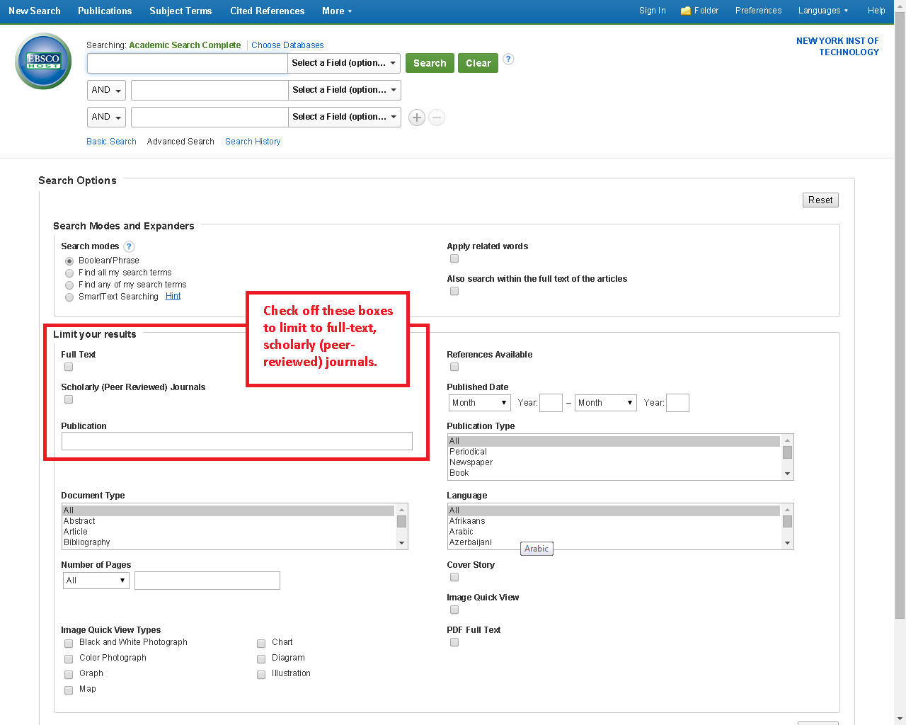Enable Also search within full text checkbox

point(454,291)
